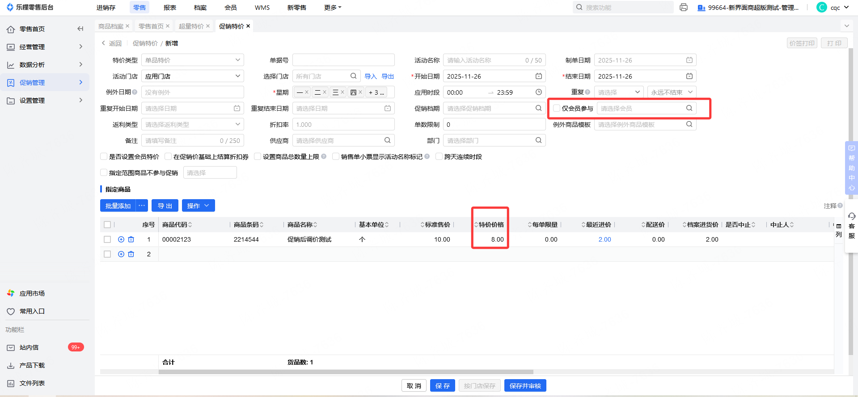This screenshot has height=397, width=858.
Task: Tick the 跨天连续时段 checkbox
Action: [x=439, y=157]
